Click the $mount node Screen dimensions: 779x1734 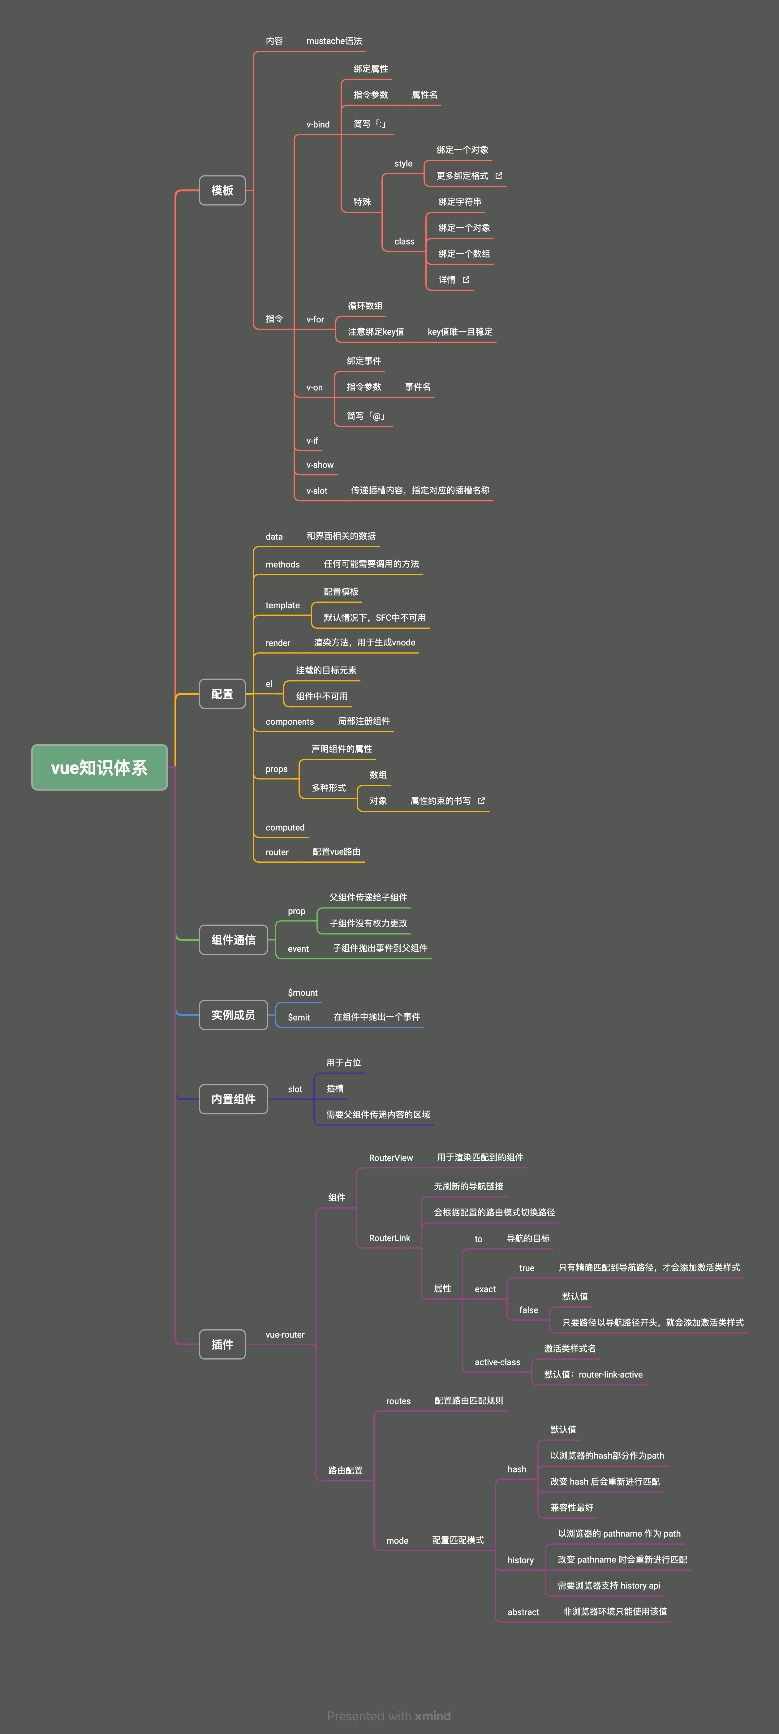[x=303, y=993]
